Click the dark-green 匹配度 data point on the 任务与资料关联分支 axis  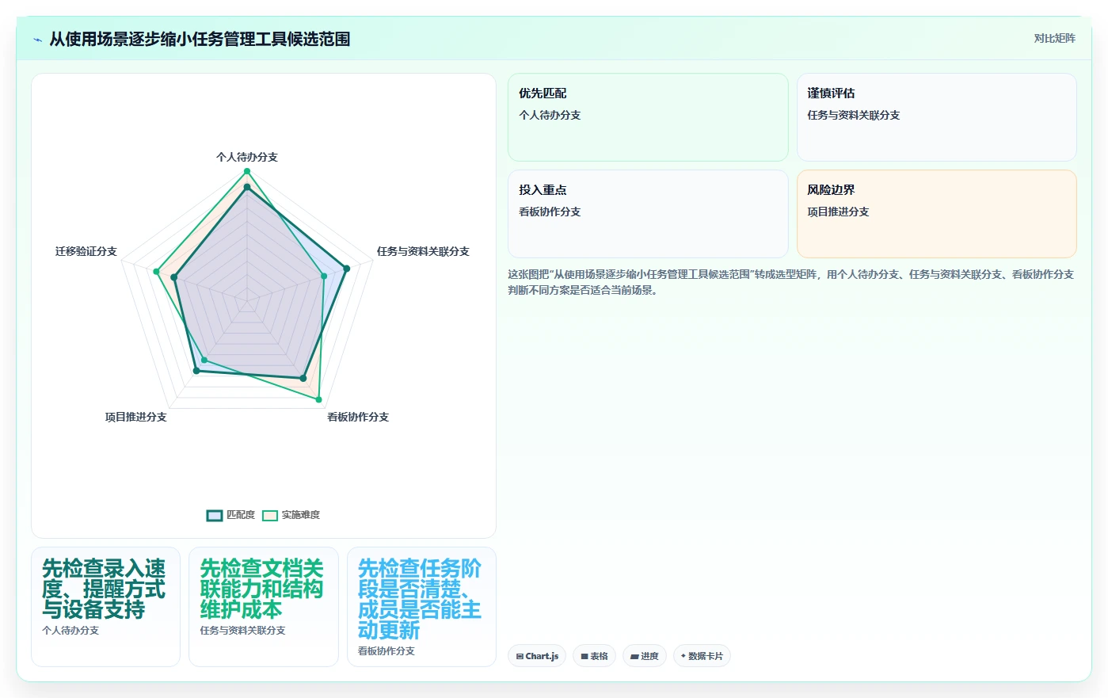(346, 269)
